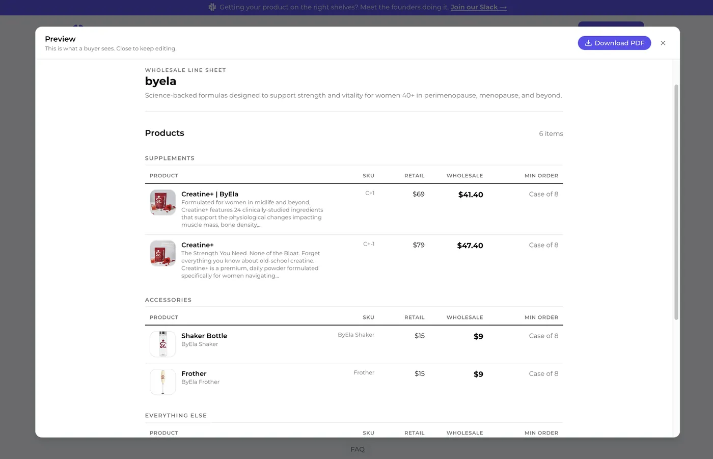Click the Shaker Bottle product image
The image size is (713, 459).
(163, 344)
